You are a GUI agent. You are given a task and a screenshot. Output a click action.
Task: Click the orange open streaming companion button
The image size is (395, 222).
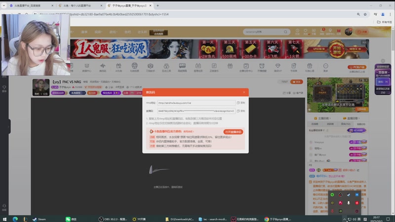[x=233, y=132]
